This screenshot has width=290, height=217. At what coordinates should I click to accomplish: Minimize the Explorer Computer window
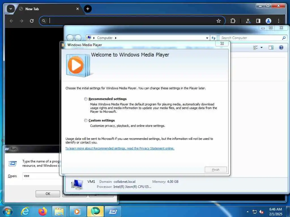263,28
